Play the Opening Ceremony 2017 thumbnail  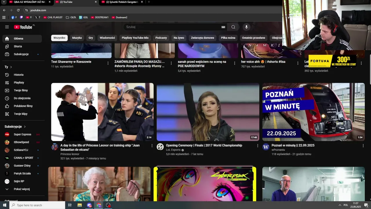[x=208, y=112]
